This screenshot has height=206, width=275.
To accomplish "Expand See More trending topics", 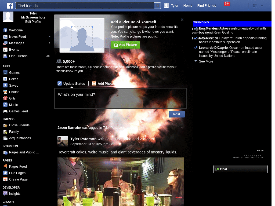I will [x=206, y=61].
